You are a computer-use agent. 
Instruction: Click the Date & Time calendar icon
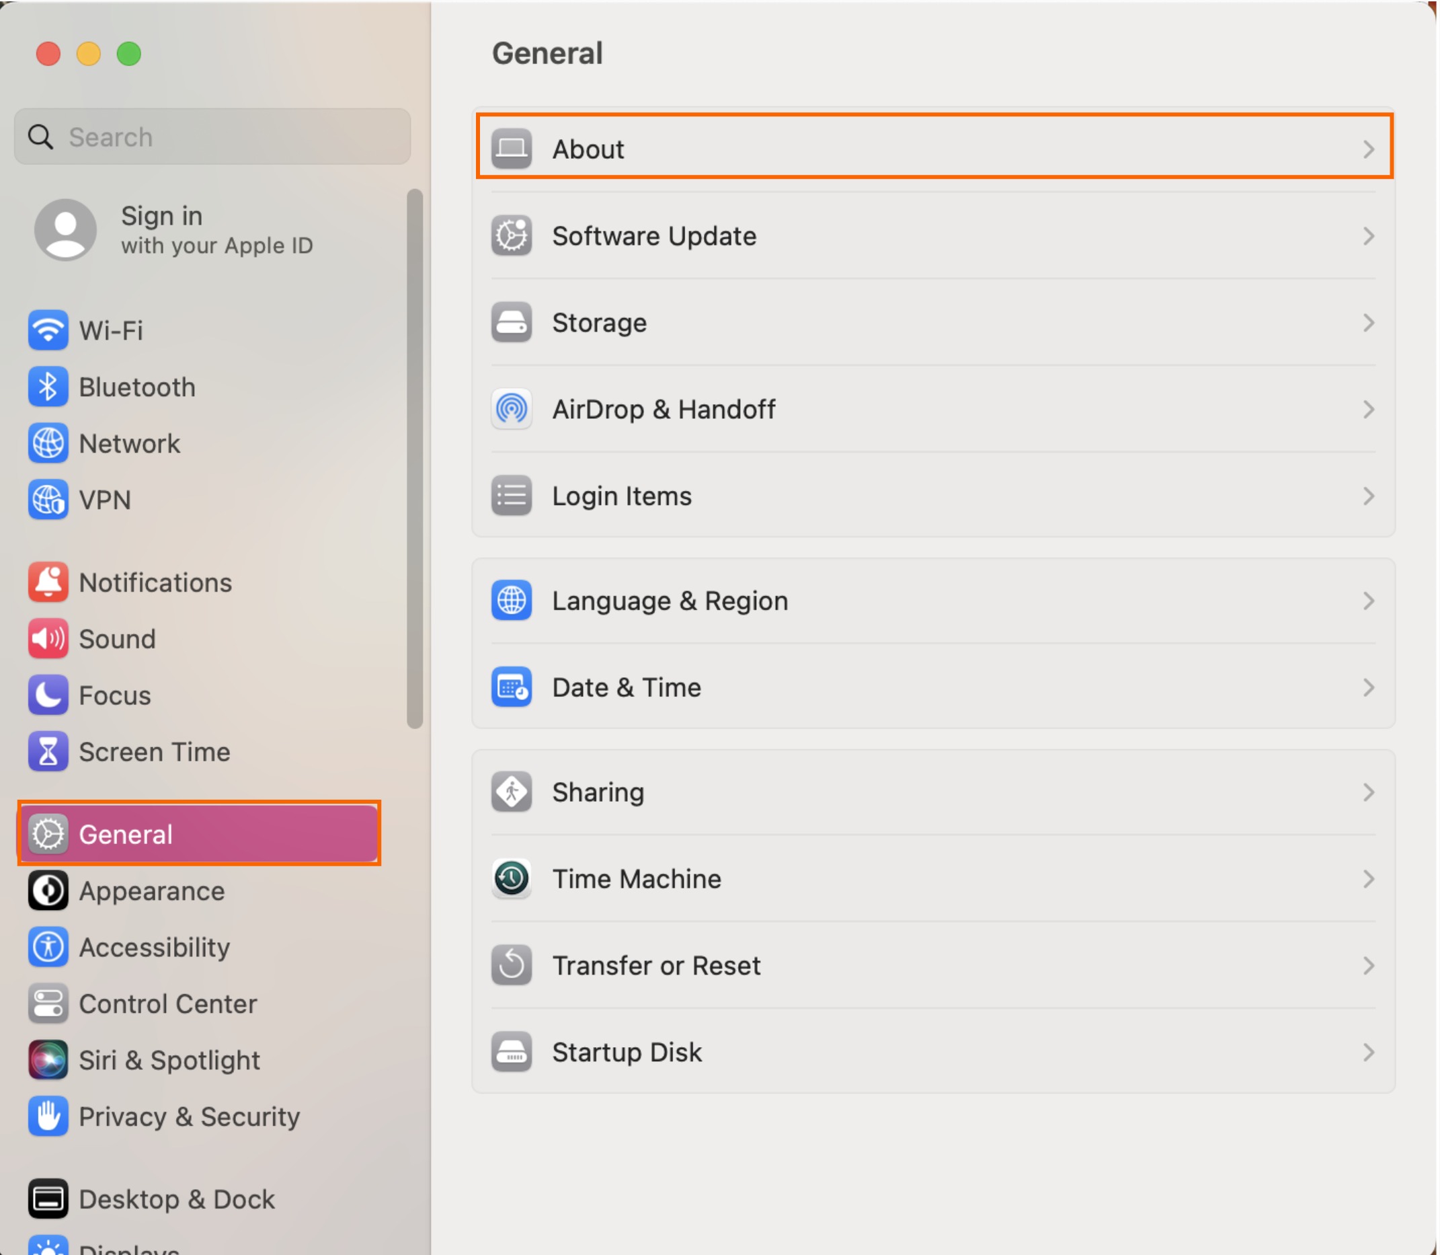pyautogui.click(x=512, y=688)
